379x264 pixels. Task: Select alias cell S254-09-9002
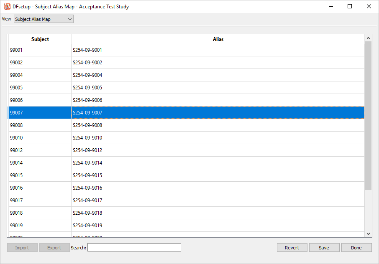87,63
